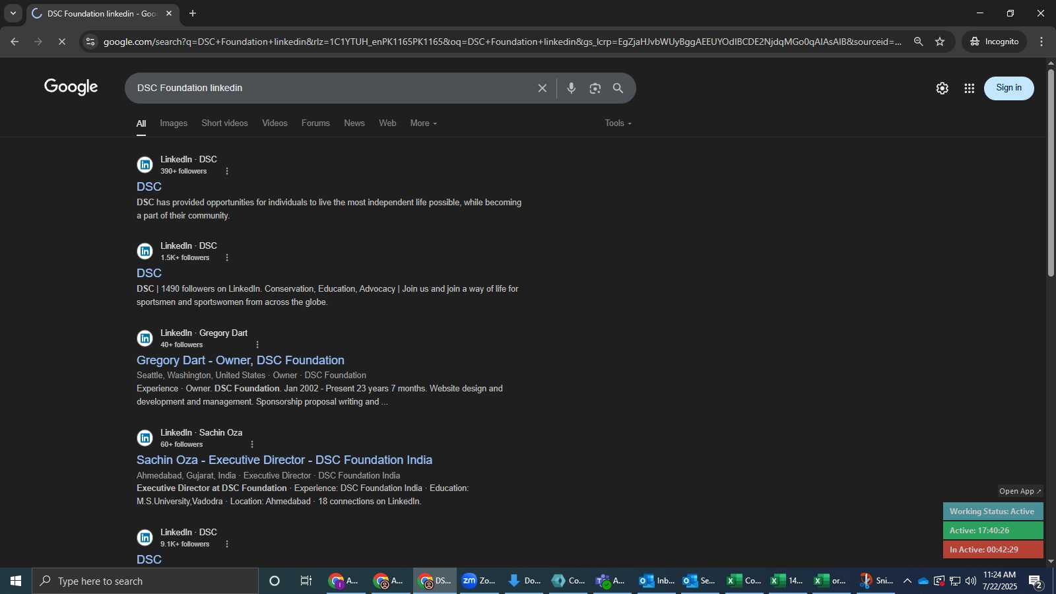The height and width of the screenshot is (594, 1056).
Task: Open more options for 390+ followers result
Action: [x=227, y=172]
